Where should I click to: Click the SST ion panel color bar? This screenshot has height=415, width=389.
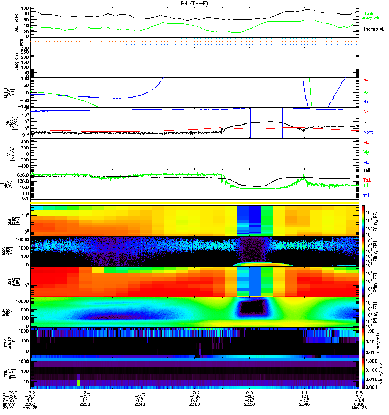pos(363,221)
